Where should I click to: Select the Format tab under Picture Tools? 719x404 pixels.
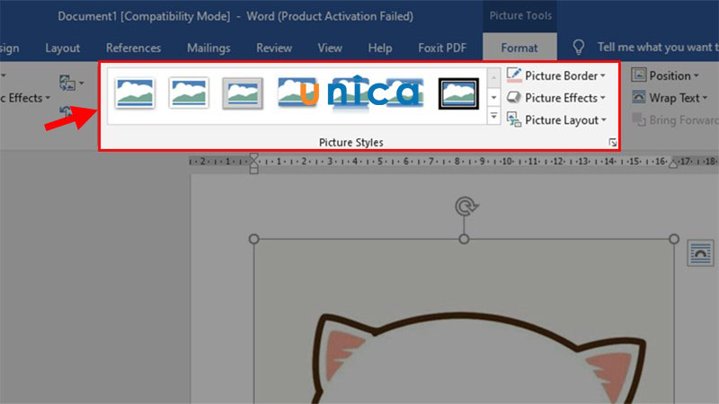coord(519,48)
